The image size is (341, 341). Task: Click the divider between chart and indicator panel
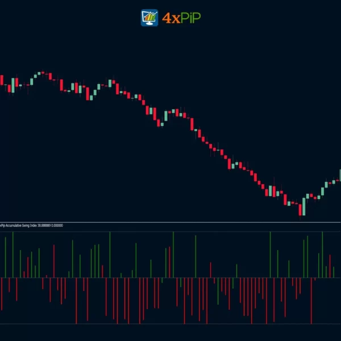(170, 222)
